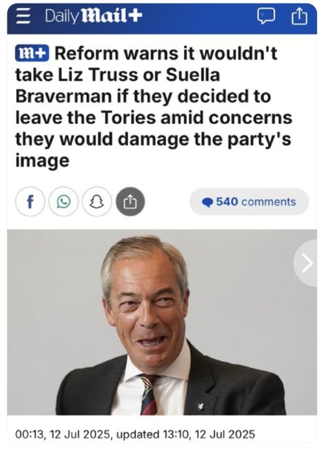Tap the Daily Mail+ logo
The width and height of the screenshot is (319, 454).
(x=93, y=16)
